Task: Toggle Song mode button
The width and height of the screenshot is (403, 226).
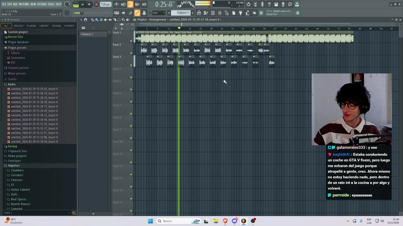Action: pos(76,6)
